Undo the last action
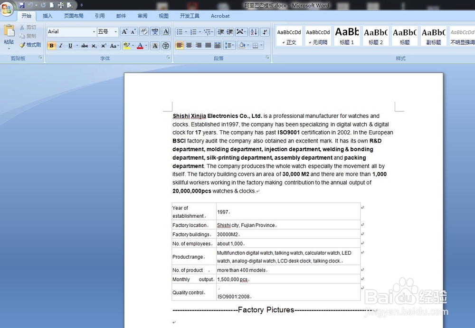475x328 pixels. (30, 5)
